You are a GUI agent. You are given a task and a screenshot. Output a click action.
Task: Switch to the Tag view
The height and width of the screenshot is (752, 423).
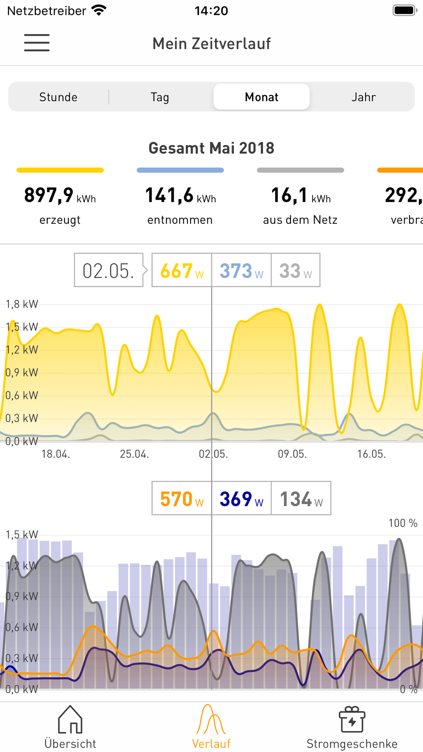[x=160, y=97]
